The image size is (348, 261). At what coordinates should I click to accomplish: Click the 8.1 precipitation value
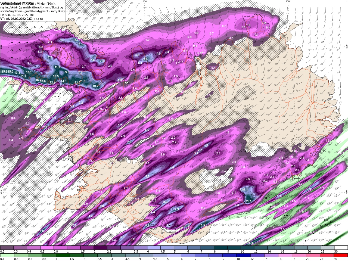click(x=81, y=44)
